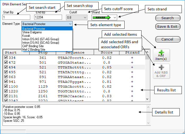This screenshot has height=134, width=185.
Task: Click the End Bp input field
Action: tap(48, 17)
